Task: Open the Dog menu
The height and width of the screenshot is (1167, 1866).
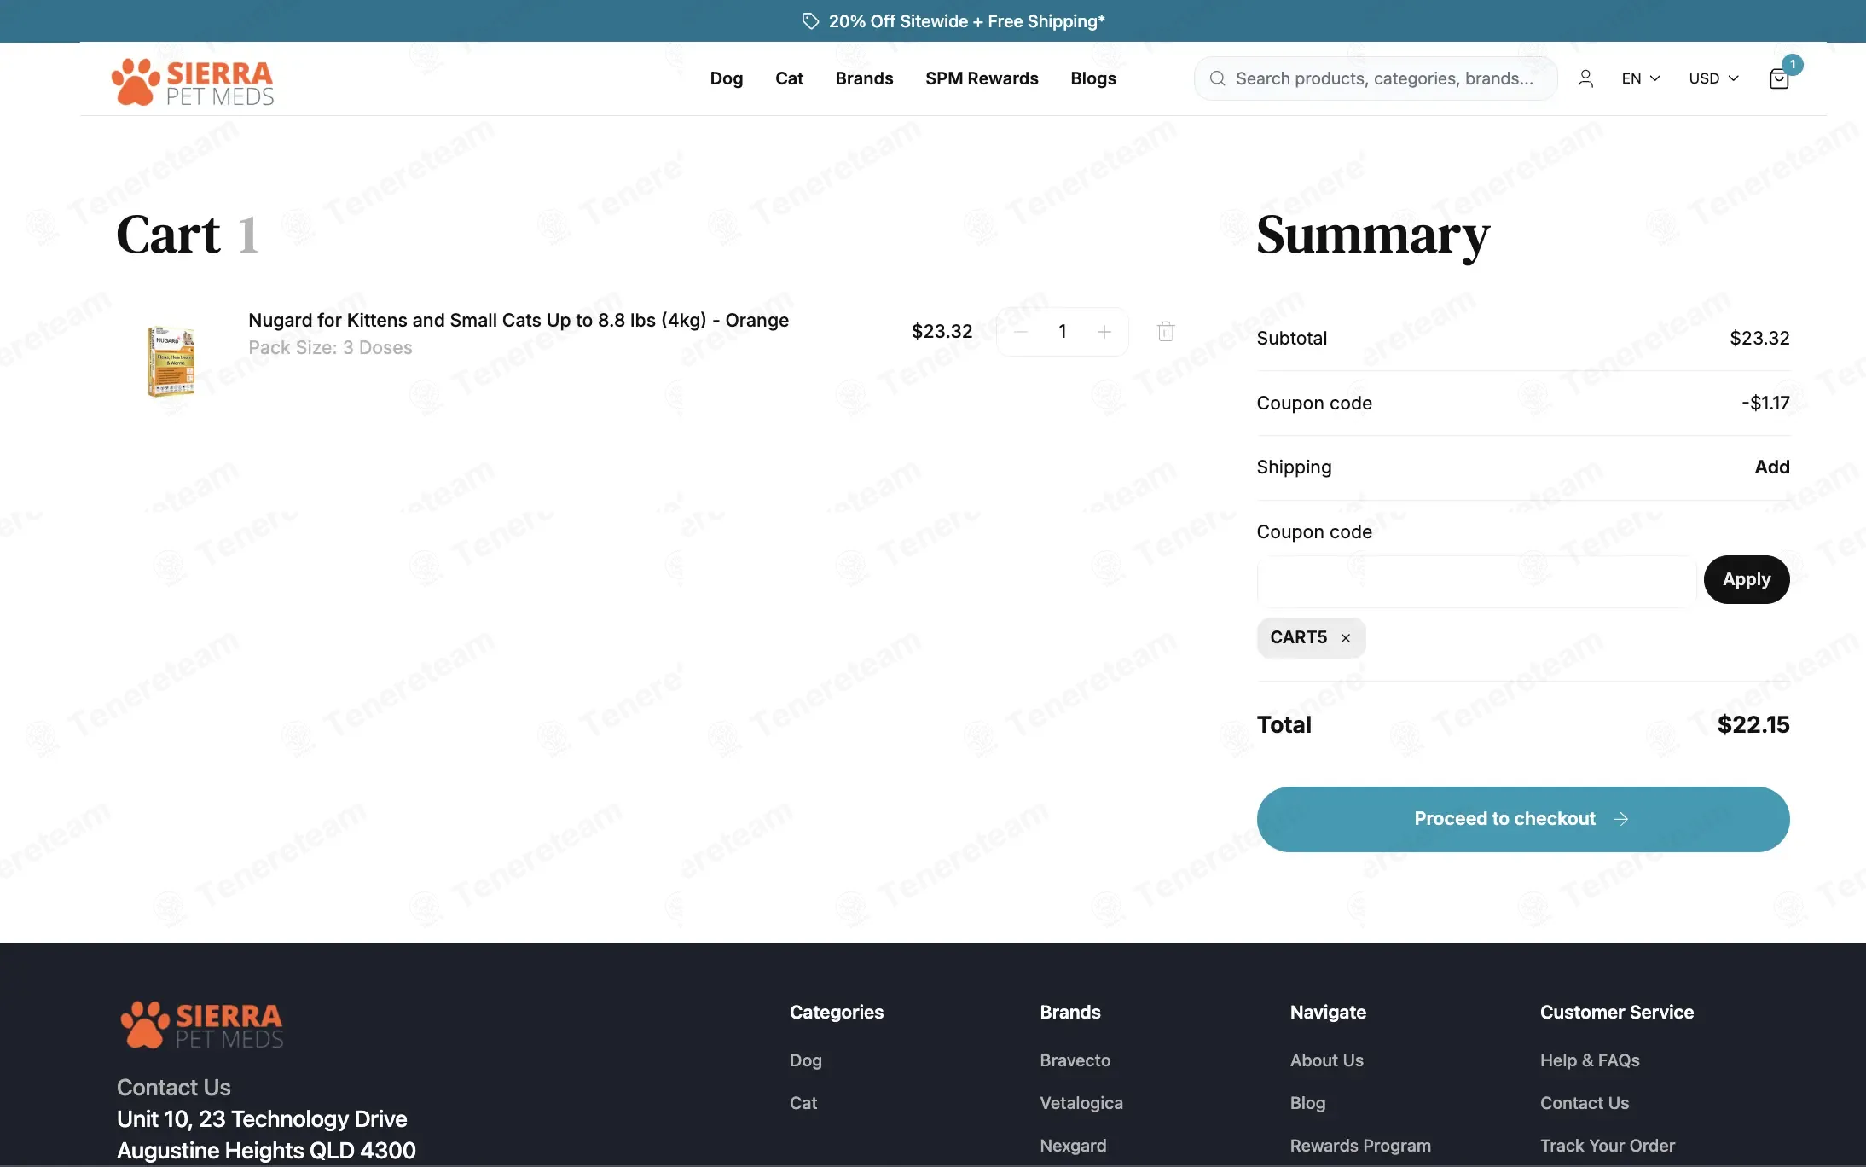Action: (x=727, y=78)
